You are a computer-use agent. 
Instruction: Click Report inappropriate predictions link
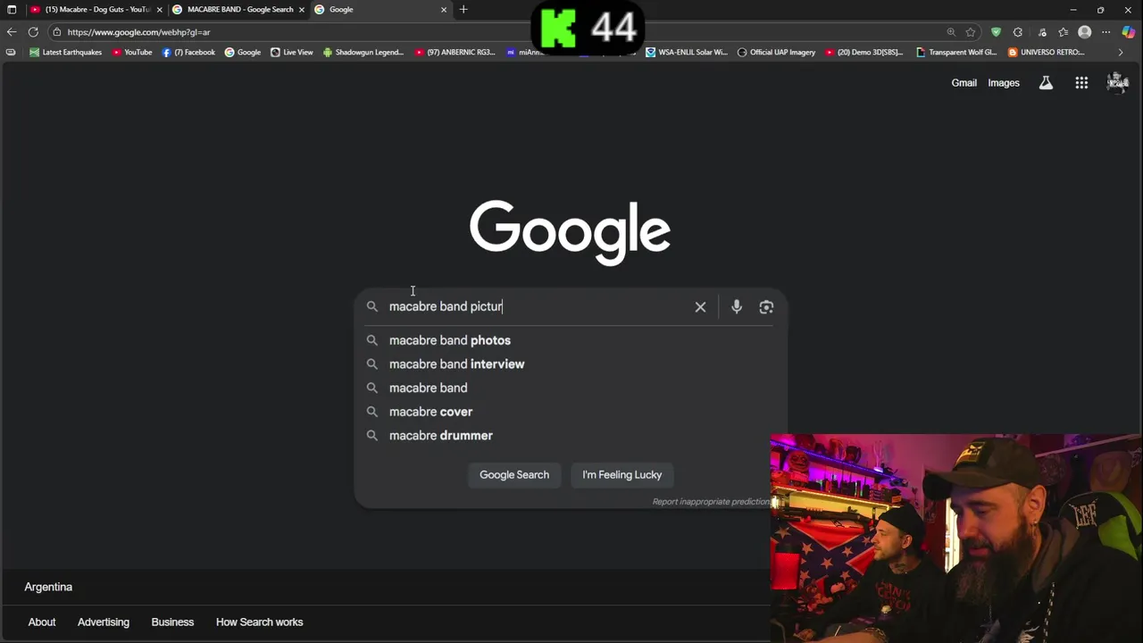coord(712,502)
